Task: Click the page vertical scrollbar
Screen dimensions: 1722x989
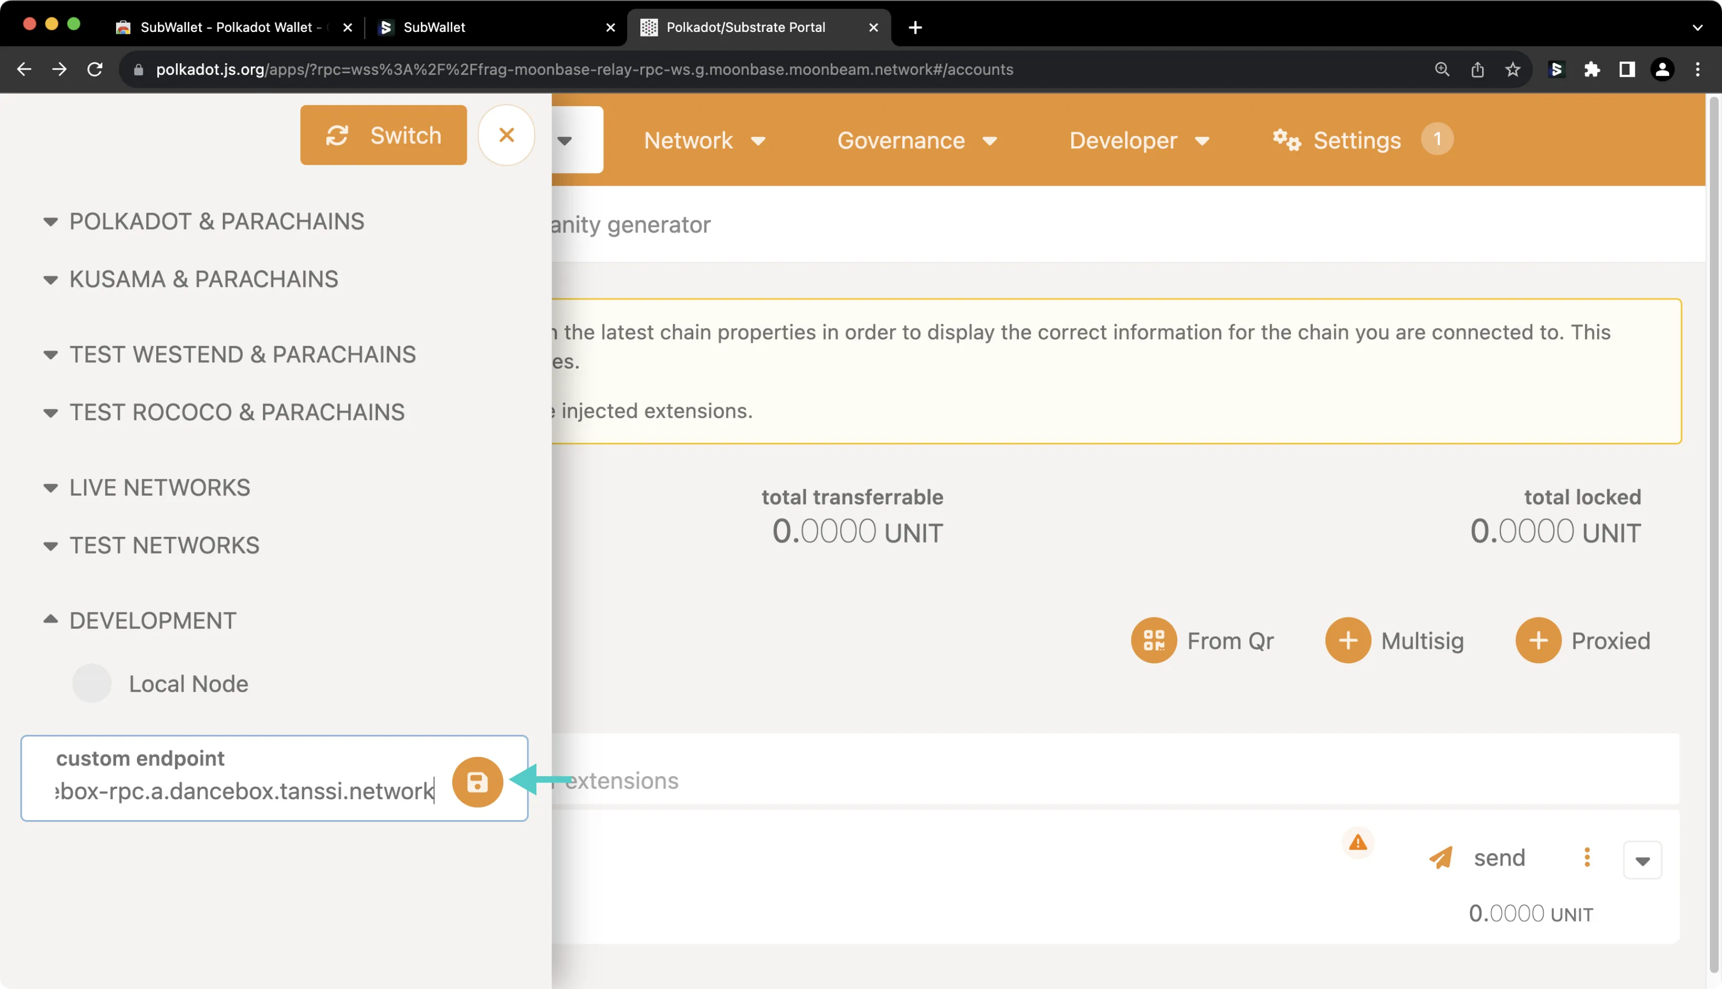Action: tap(1713, 534)
